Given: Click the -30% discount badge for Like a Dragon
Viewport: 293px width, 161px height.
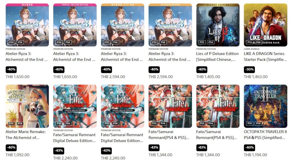Looking at the screenshot, I should click(x=249, y=70).
